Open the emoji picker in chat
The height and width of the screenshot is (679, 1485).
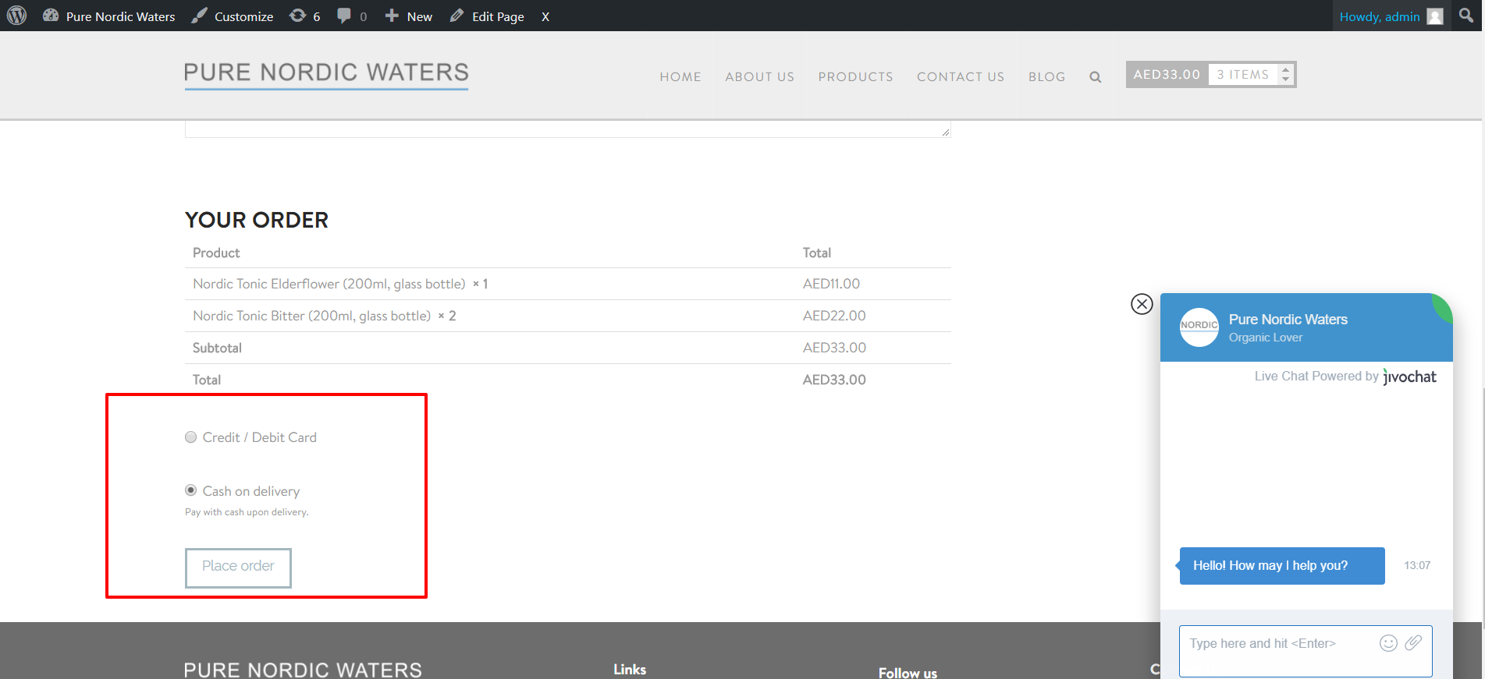[1388, 643]
